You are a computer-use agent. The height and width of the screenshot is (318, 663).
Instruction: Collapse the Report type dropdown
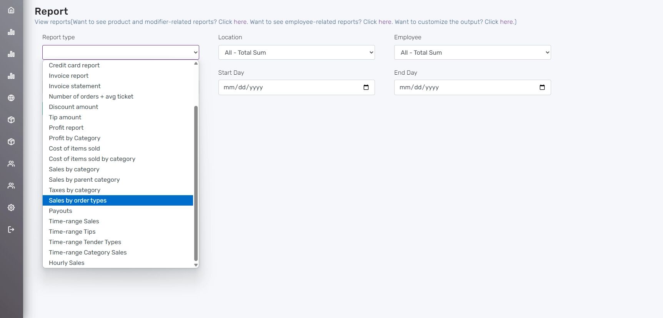coord(121,52)
